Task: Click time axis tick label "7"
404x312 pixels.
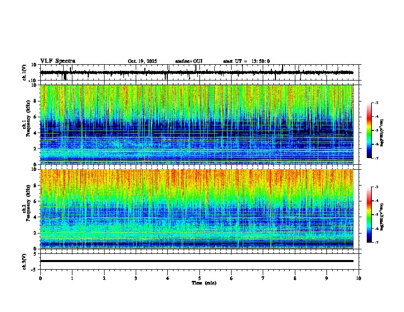Action: click(263, 278)
